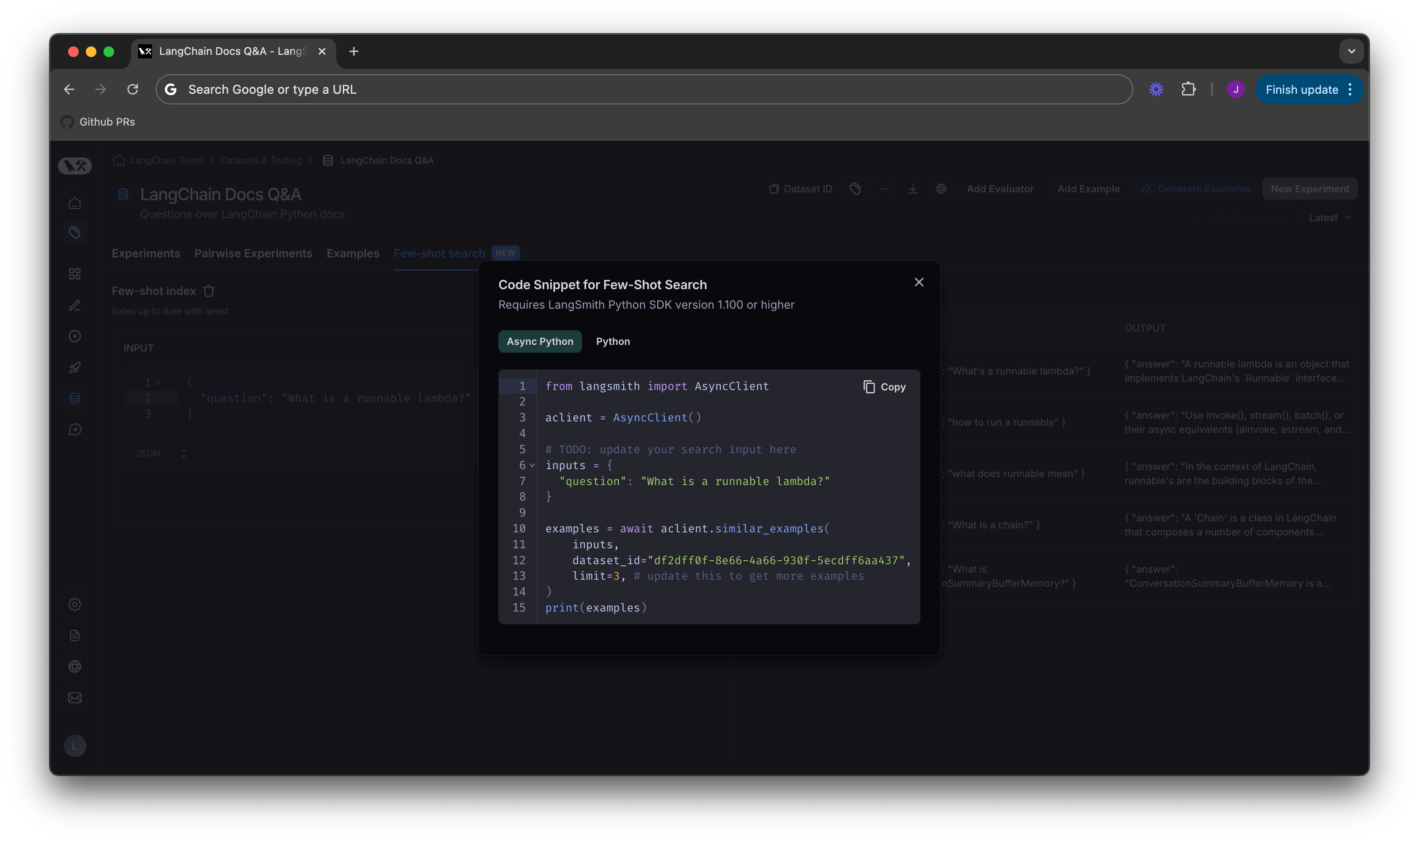1419x841 pixels.
Task: Toggle the globe sharing icon in dataset toolbar
Action: 941,189
